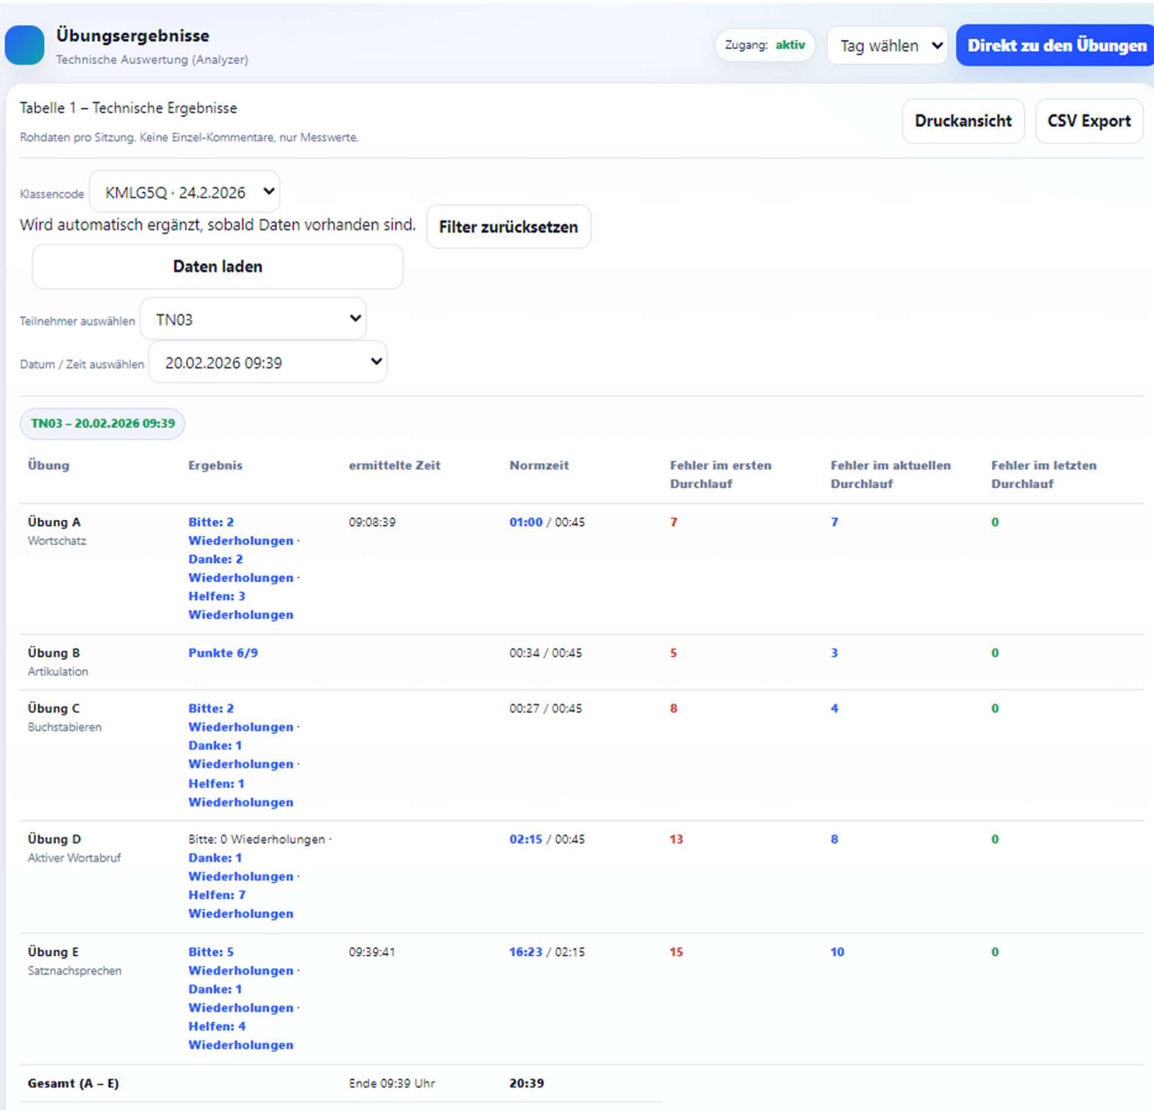Viewport: 1154px width, 1110px height.
Task: Select the Übung A Wortschatz row label
Action: [54, 522]
